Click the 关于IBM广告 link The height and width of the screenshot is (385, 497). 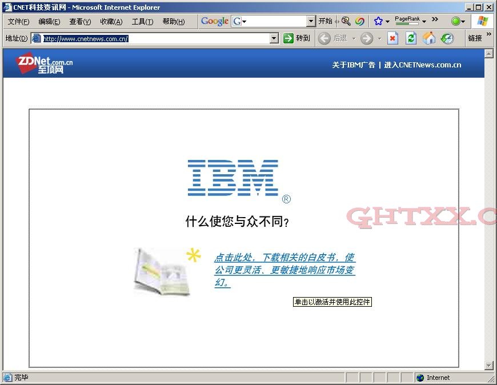pyautogui.click(x=354, y=65)
